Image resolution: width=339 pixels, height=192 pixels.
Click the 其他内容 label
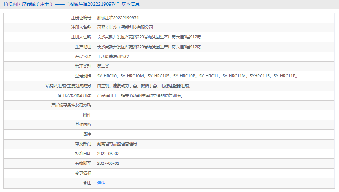click(x=83, y=124)
